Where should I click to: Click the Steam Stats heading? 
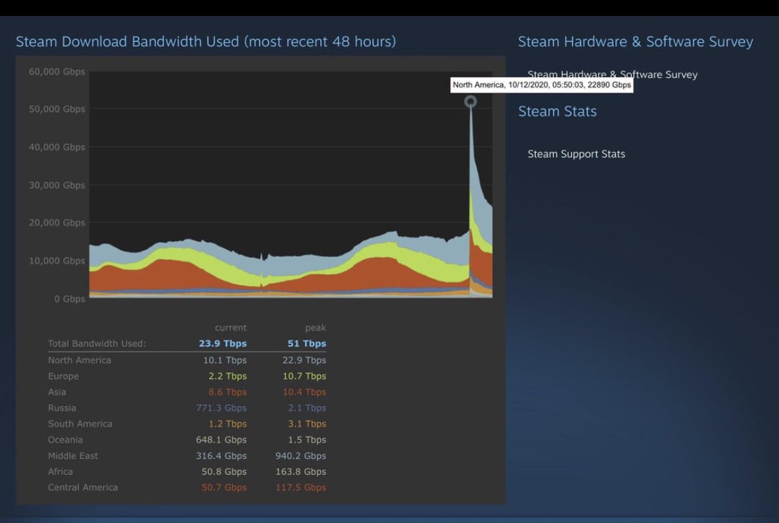click(557, 111)
